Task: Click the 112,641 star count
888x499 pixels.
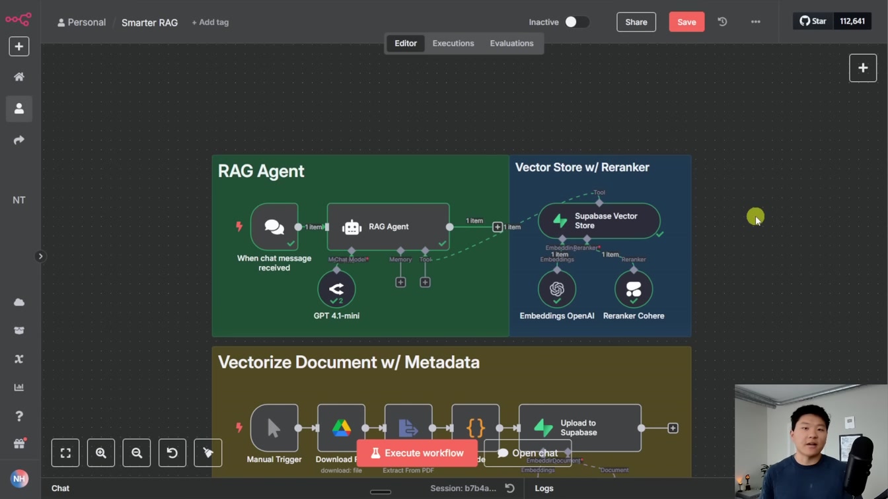Action: (x=852, y=21)
